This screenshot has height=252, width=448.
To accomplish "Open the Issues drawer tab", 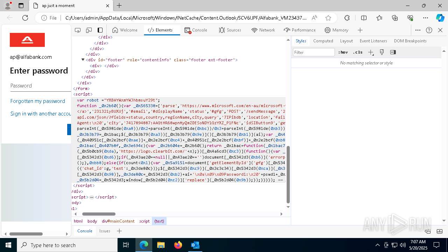I will click(x=105, y=231).
